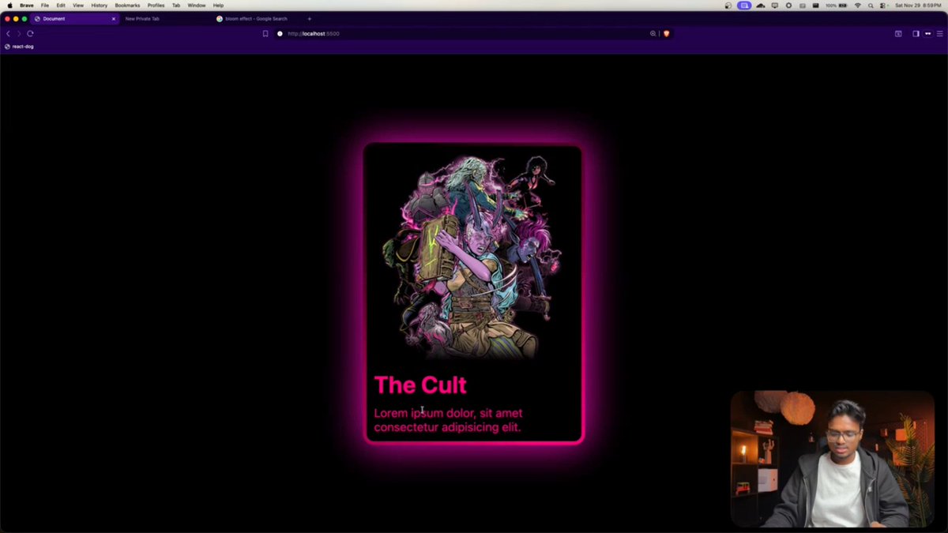Click the localhost address bar field

pos(395,33)
